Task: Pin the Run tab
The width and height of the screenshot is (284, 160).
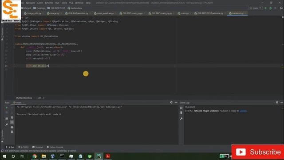Action: point(7,124)
